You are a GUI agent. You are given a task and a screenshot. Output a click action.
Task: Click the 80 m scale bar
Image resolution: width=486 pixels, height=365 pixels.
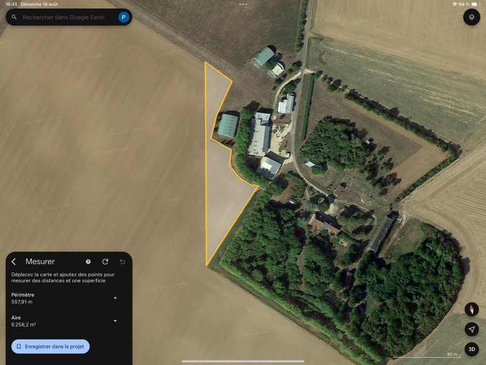click(x=426, y=355)
